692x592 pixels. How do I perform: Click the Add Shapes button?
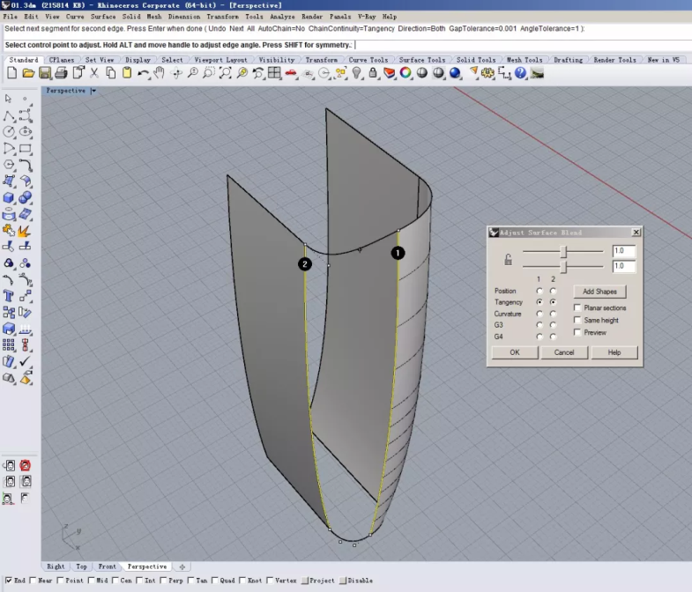[599, 292]
